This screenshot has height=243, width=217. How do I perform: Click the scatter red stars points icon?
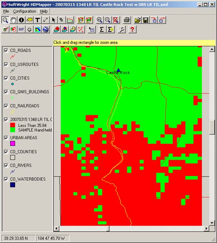click(x=81, y=29)
